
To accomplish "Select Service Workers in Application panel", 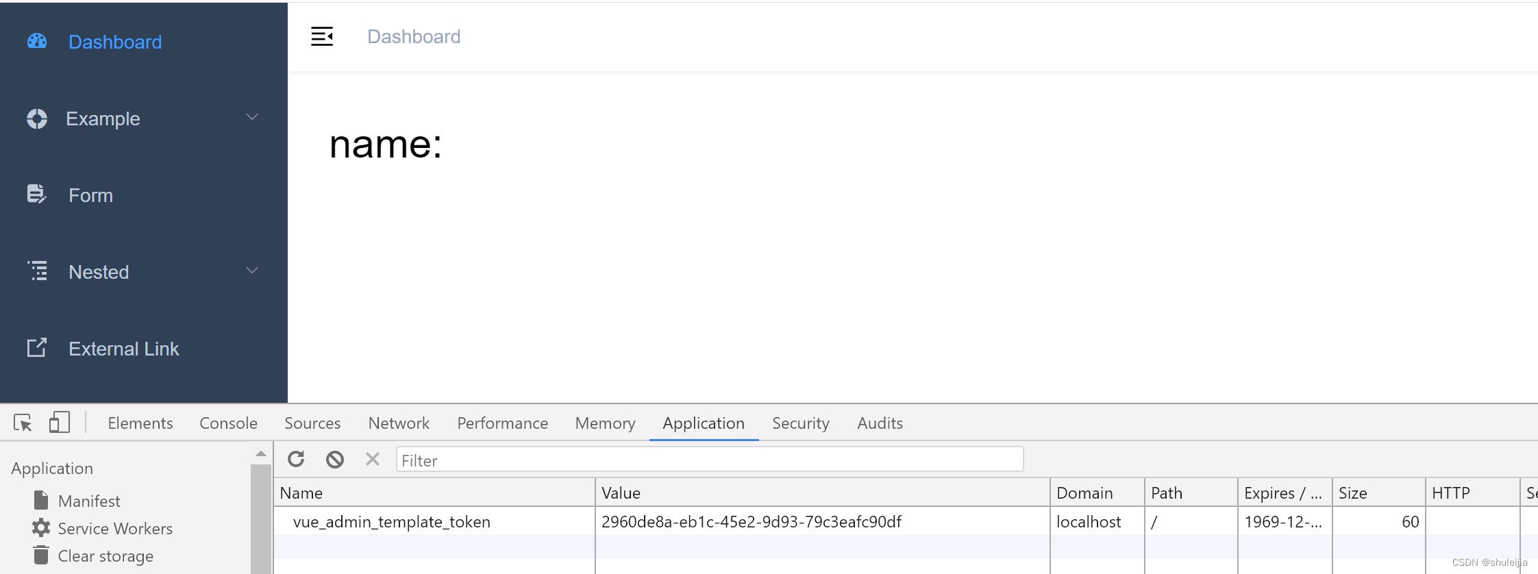I will (115, 528).
